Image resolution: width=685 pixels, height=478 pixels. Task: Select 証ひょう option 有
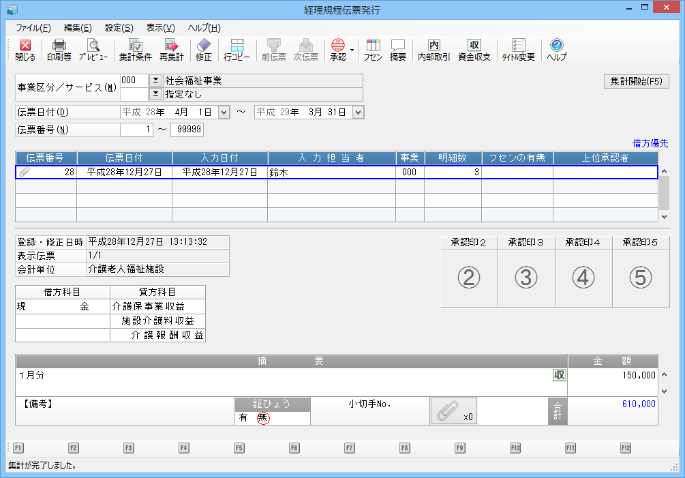[x=243, y=419]
